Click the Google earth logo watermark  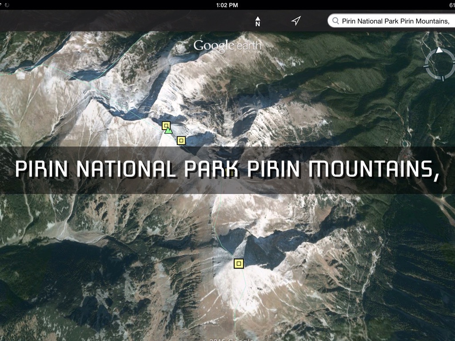[x=227, y=45]
